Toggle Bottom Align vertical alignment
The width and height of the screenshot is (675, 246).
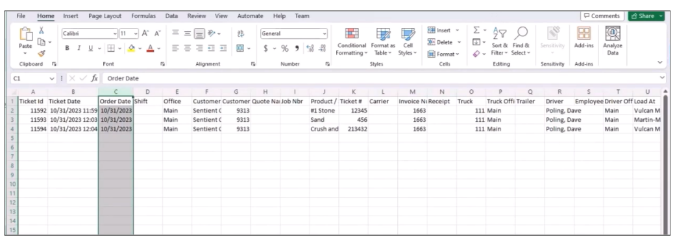[199, 34]
